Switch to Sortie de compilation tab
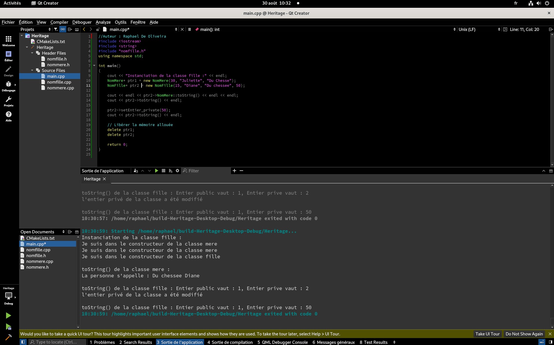 click(230, 342)
